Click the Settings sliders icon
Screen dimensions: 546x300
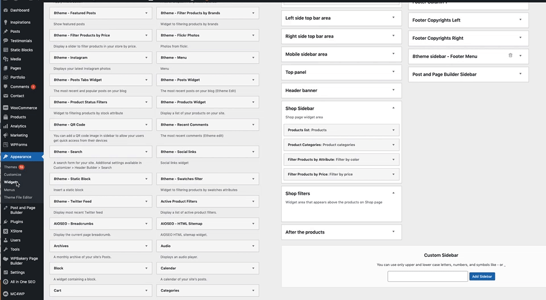[6, 273]
